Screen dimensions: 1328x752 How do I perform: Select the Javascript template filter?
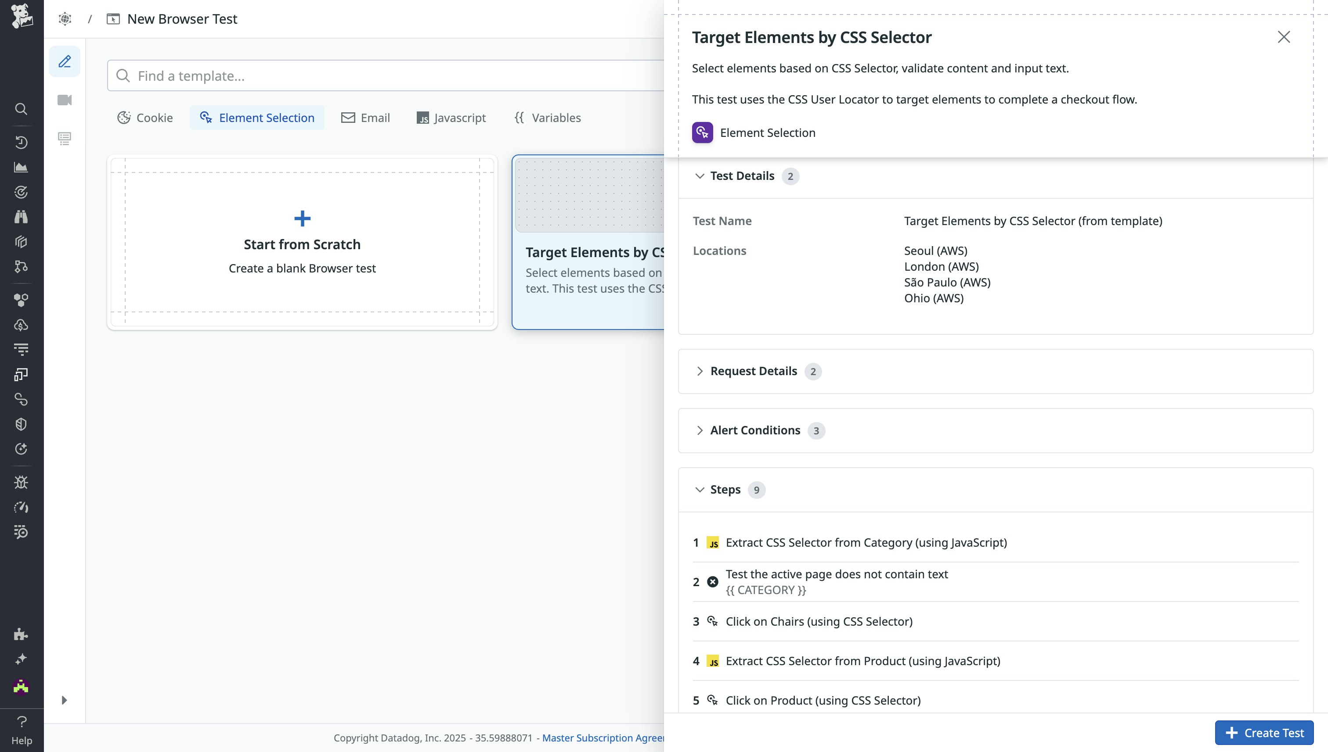(451, 118)
